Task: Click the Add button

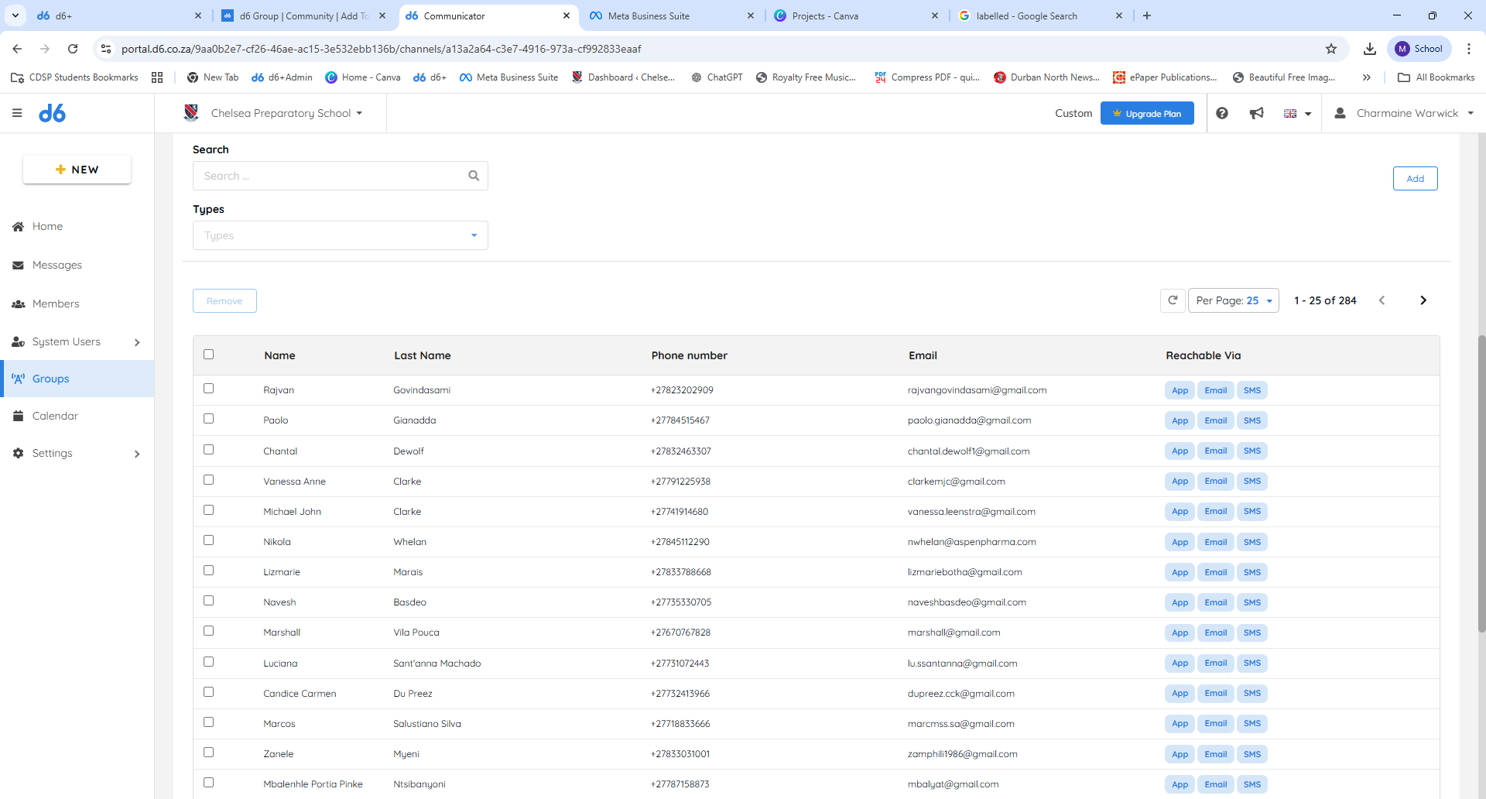Action: tap(1415, 178)
